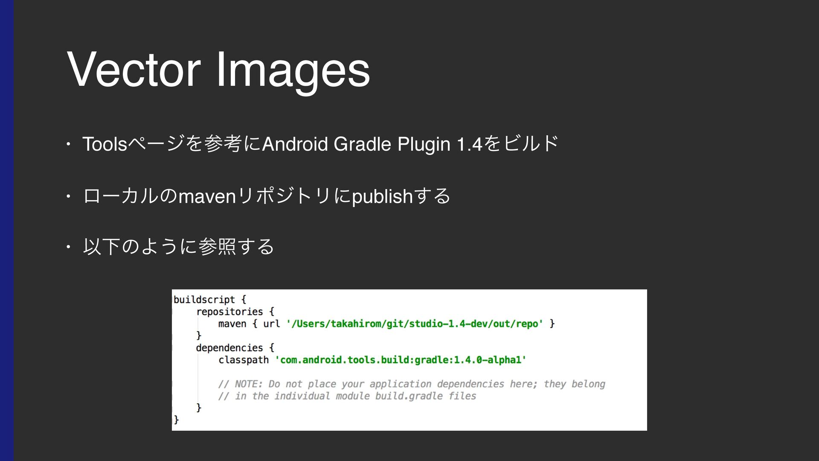The height and width of the screenshot is (461, 819).
Task: Select the bullet '以下のように参照する'
Action: coord(178,247)
